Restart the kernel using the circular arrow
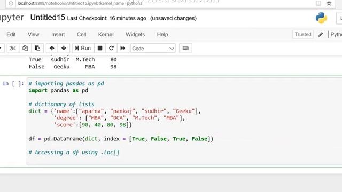Image resolution: width=342 pixels, height=192 pixels. tap(112, 48)
